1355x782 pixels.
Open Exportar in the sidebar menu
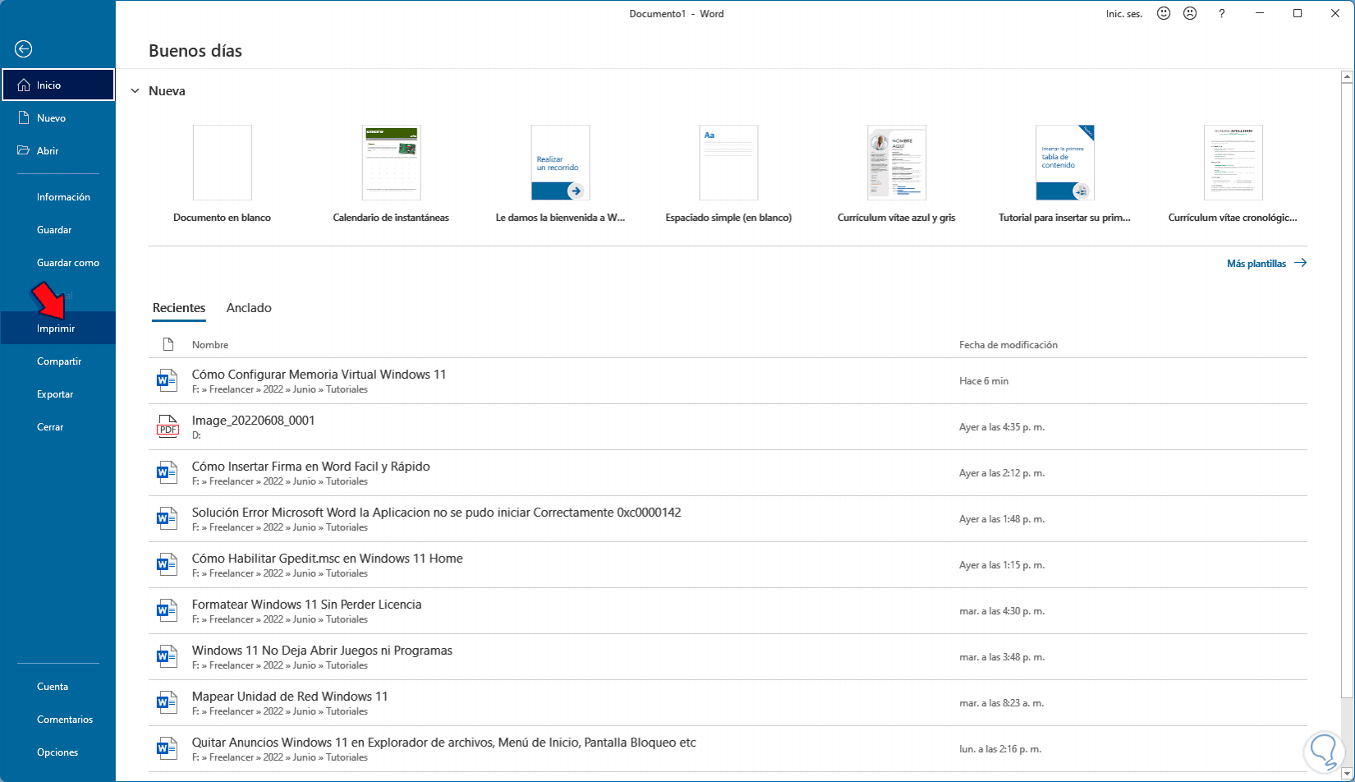point(55,394)
